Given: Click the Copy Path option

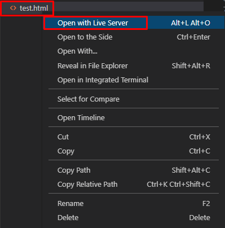Looking at the screenshot, I should pos(134,170).
